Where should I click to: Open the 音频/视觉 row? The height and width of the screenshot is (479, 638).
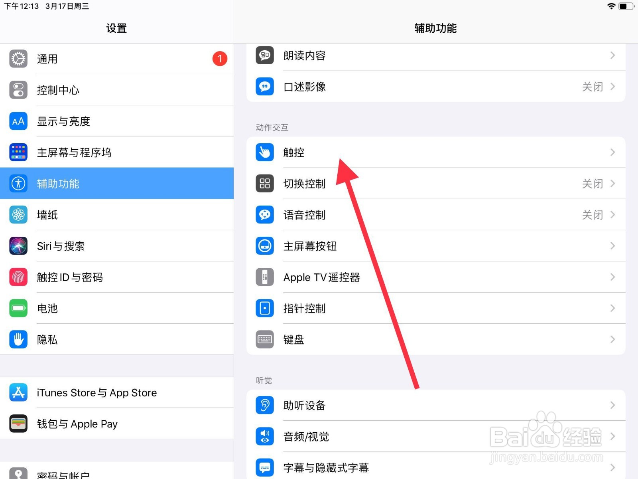tap(436, 436)
